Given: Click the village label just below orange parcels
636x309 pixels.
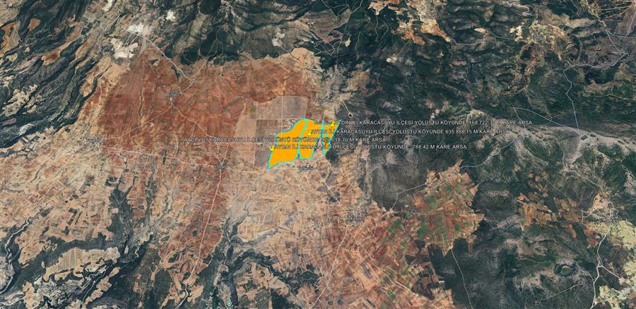Looking at the screenshot, I should point(305,168).
